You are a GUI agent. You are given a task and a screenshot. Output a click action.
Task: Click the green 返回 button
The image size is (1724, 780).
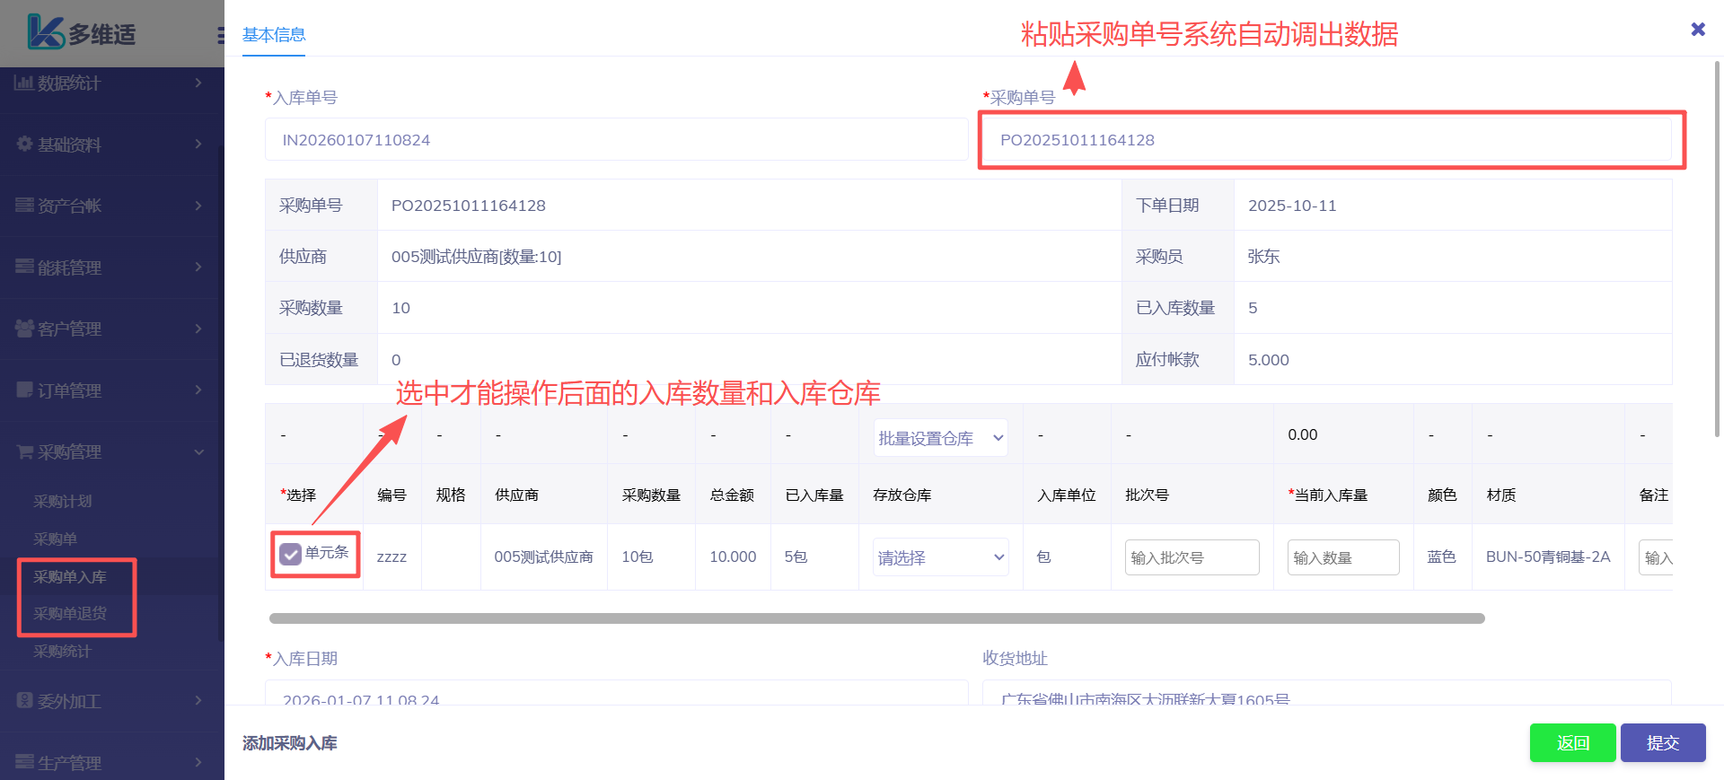click(1572, 742)
